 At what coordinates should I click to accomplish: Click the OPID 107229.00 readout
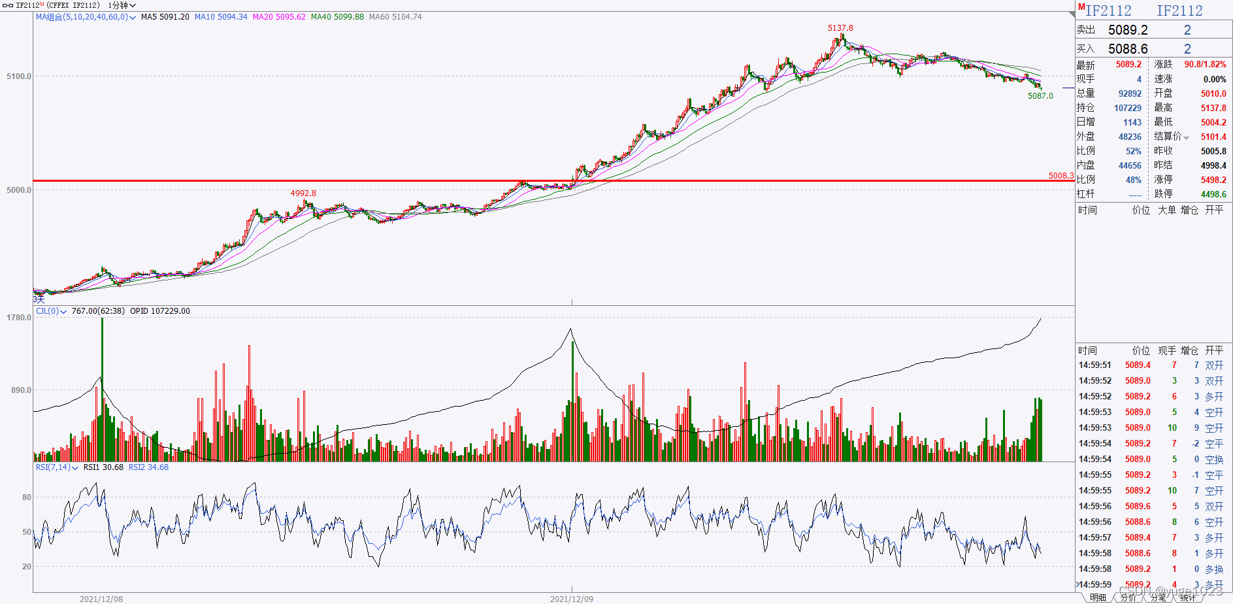[160, 311]
